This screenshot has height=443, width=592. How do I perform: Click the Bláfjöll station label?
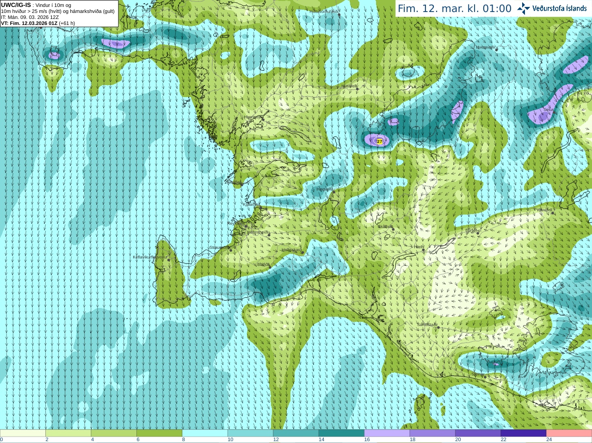click(263, 265)
